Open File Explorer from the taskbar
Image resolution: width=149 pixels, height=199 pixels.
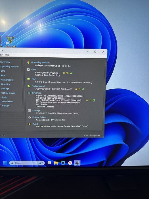(56, 163)
